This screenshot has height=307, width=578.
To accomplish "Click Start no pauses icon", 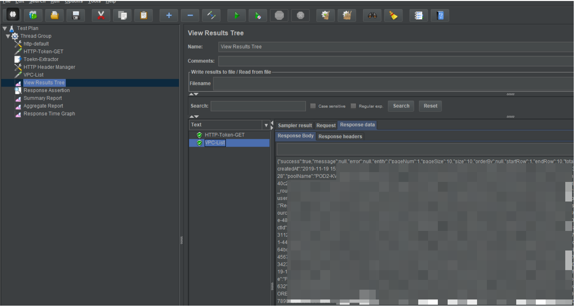I will pyautogui.click(x=258, y=15).
